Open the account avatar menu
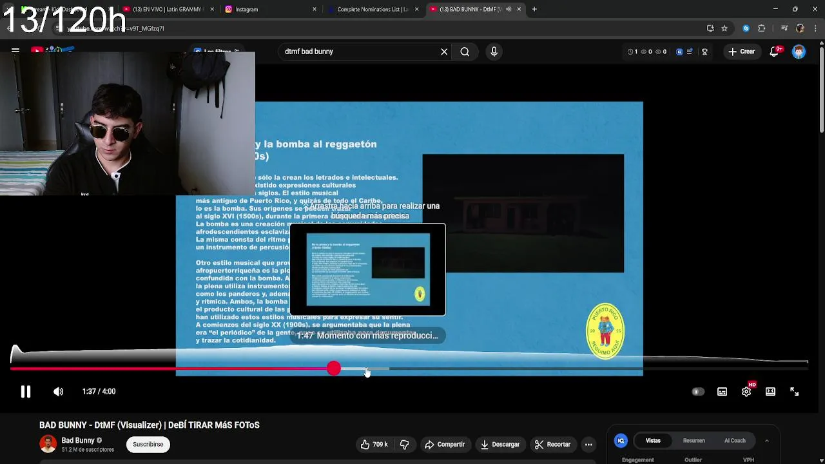 point(799,52)
